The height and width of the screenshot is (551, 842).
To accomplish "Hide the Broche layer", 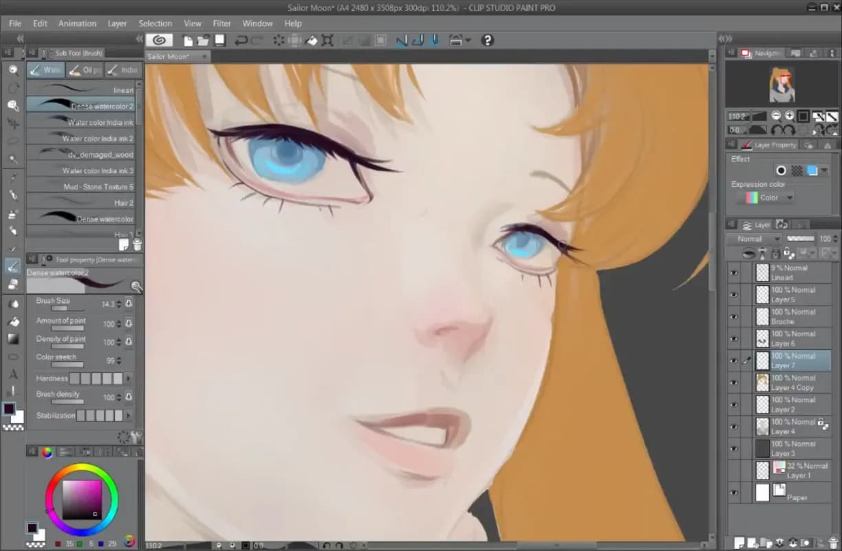I will [x=734, y=317].
